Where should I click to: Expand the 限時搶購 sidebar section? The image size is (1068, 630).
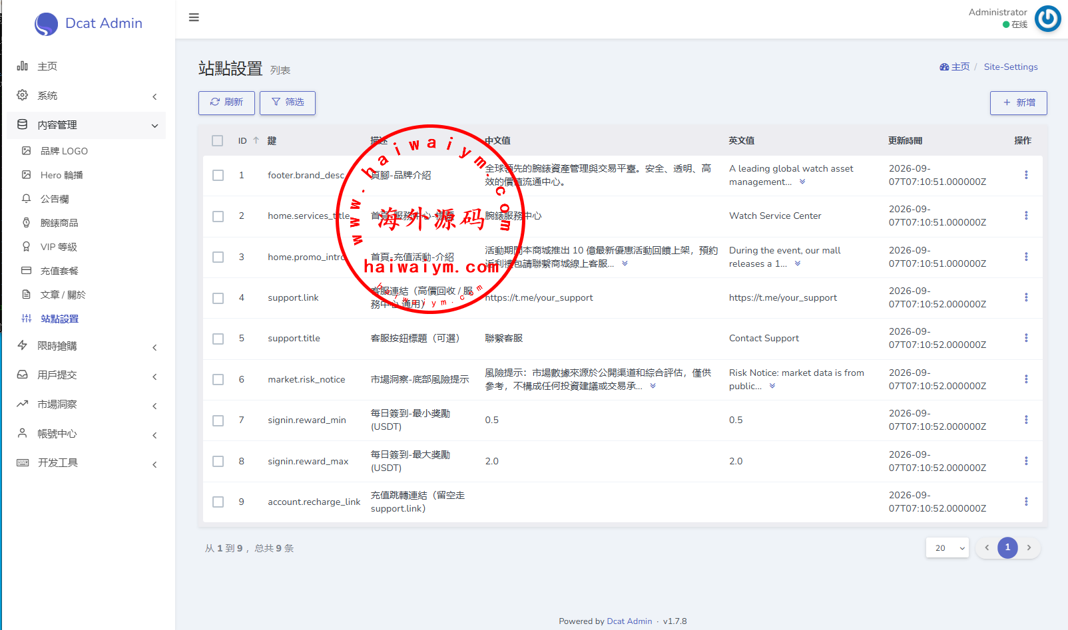(x=86, y=346)
